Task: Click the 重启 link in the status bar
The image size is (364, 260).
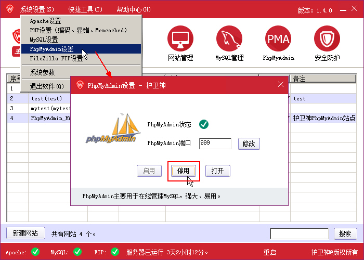Action: (269, 252)
